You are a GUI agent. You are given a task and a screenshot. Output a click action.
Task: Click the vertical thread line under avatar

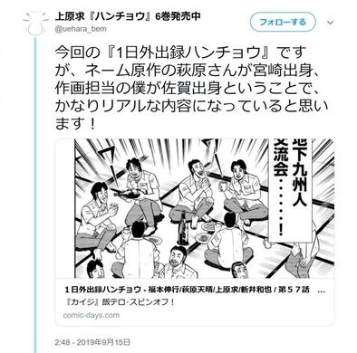35,195
